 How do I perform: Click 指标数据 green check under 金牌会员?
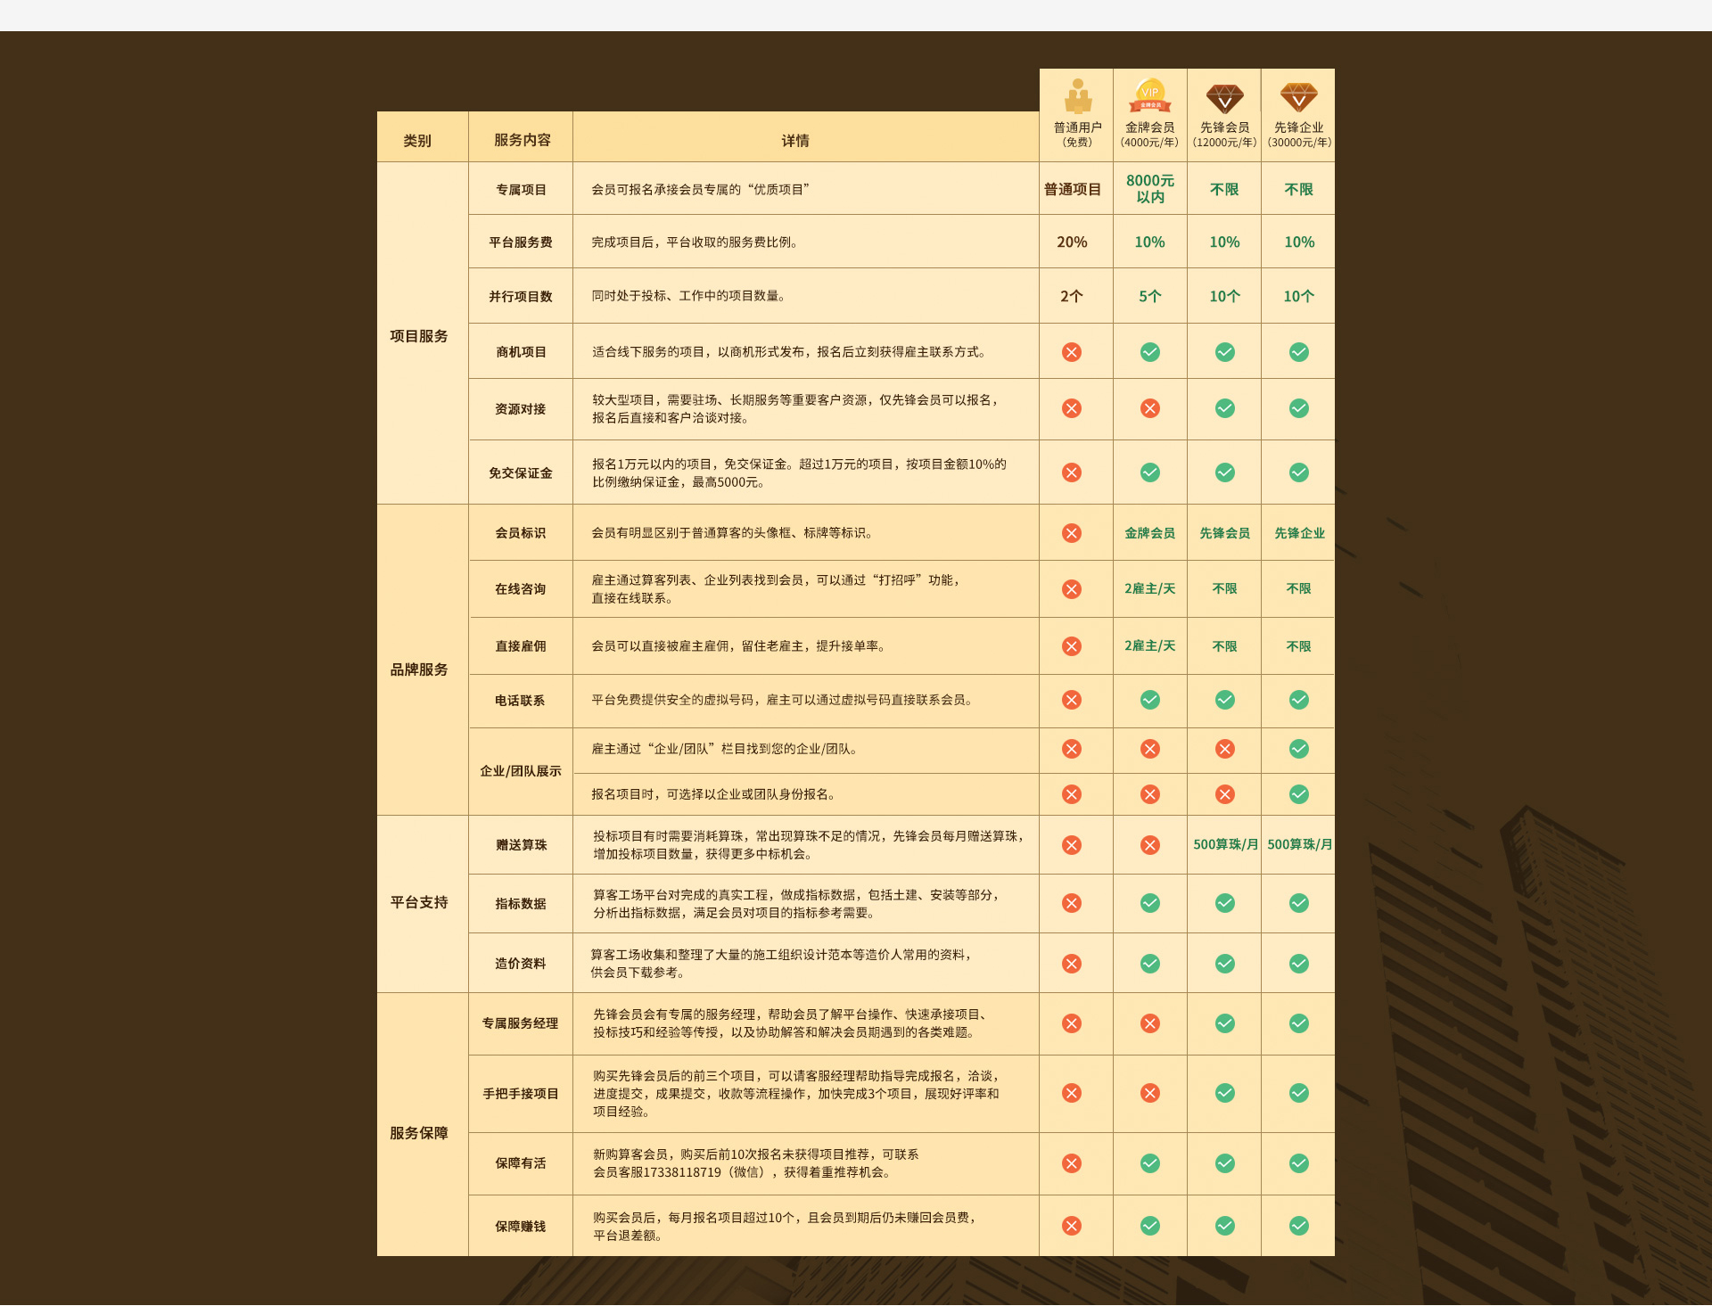tap(1150, 903)
